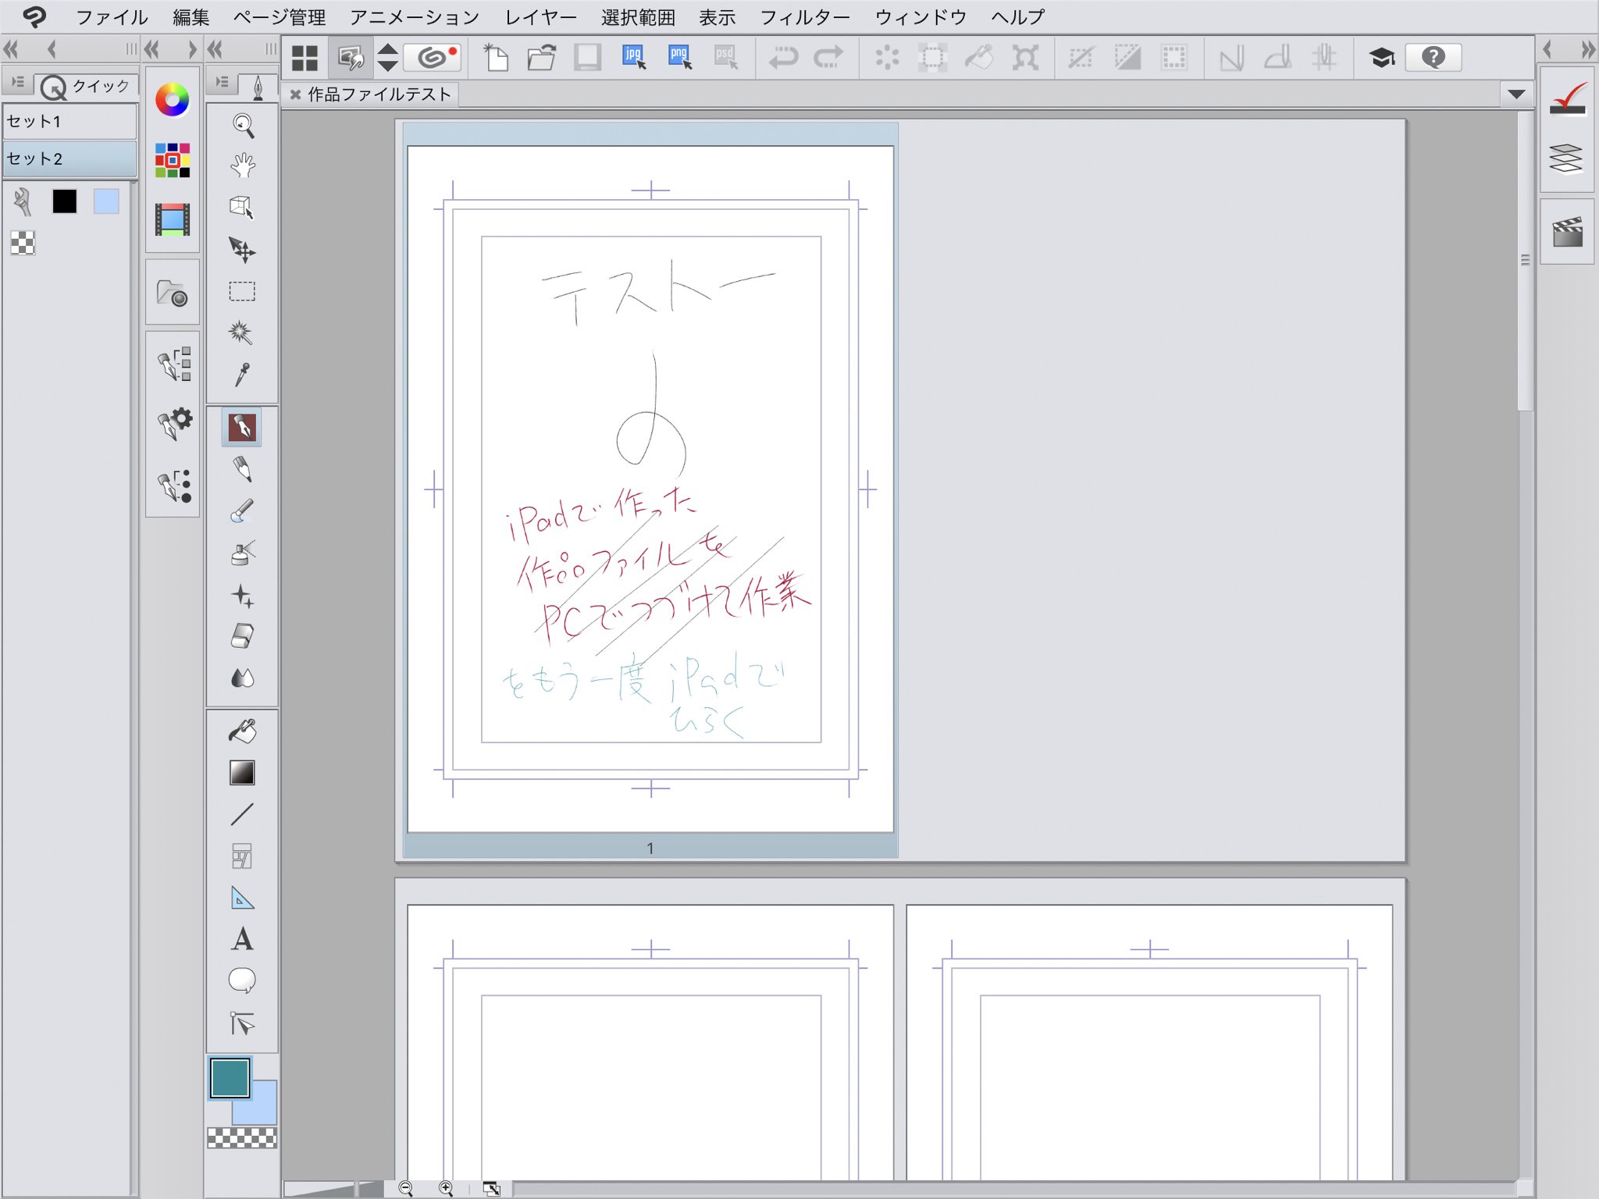Select the Brush tool

(x=242, y=512)
